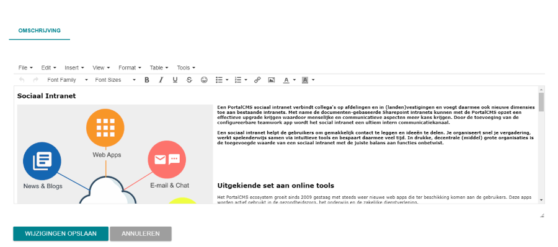The height and width of the screenshot is (247, 558).
Task: Click the News & Blogs blue icon in image
Action: tap(42, 161)
